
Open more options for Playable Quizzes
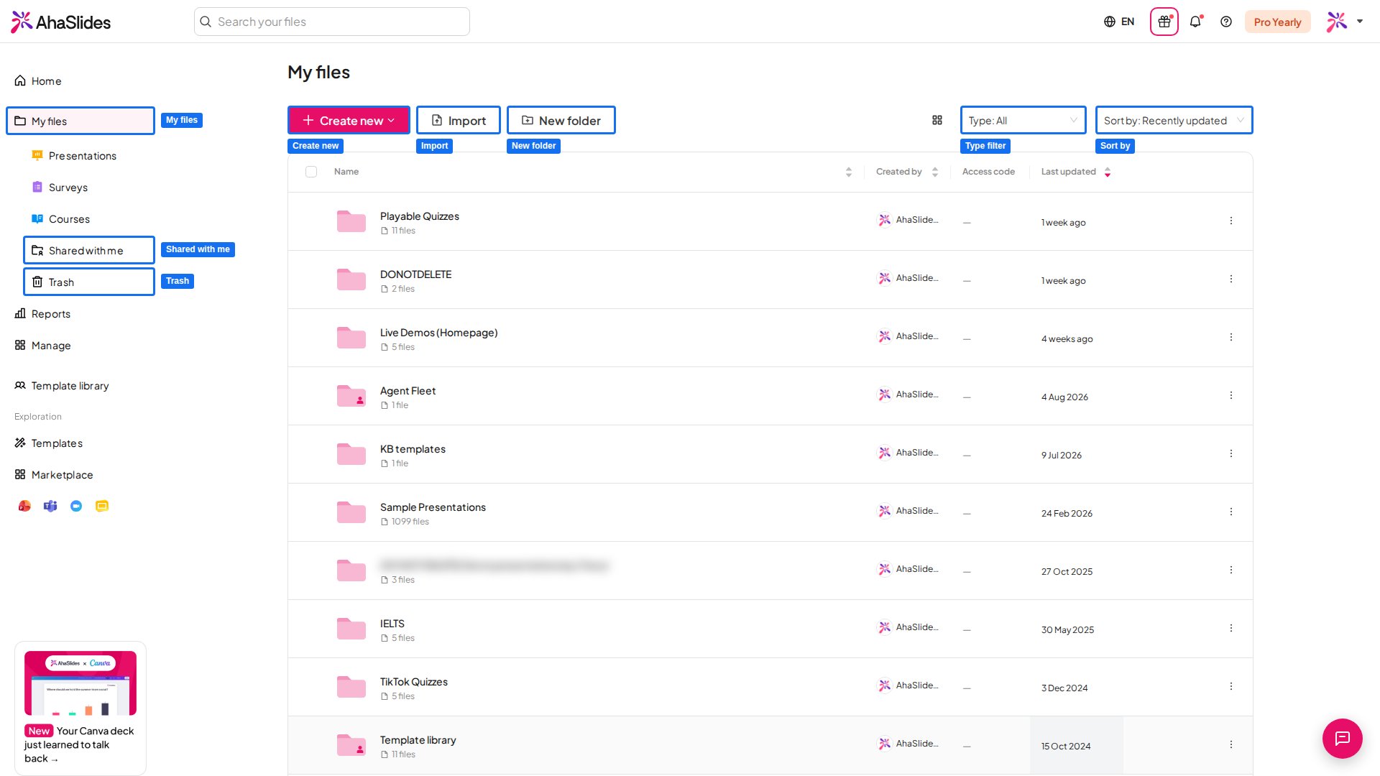[x=1230, y=221]
